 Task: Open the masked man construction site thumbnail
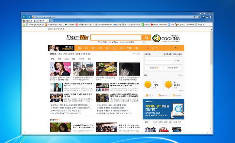click(x=83, y=69)
